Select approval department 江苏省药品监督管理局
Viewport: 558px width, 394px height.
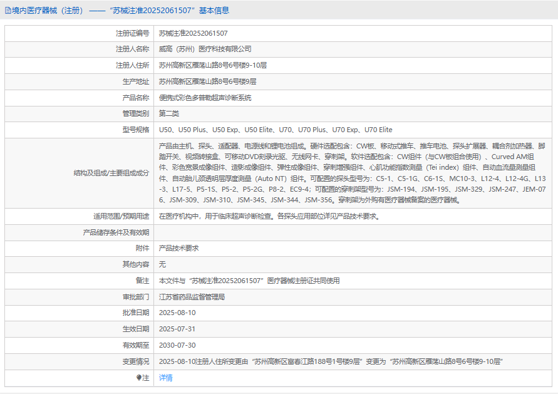click(x=192, y=297)
